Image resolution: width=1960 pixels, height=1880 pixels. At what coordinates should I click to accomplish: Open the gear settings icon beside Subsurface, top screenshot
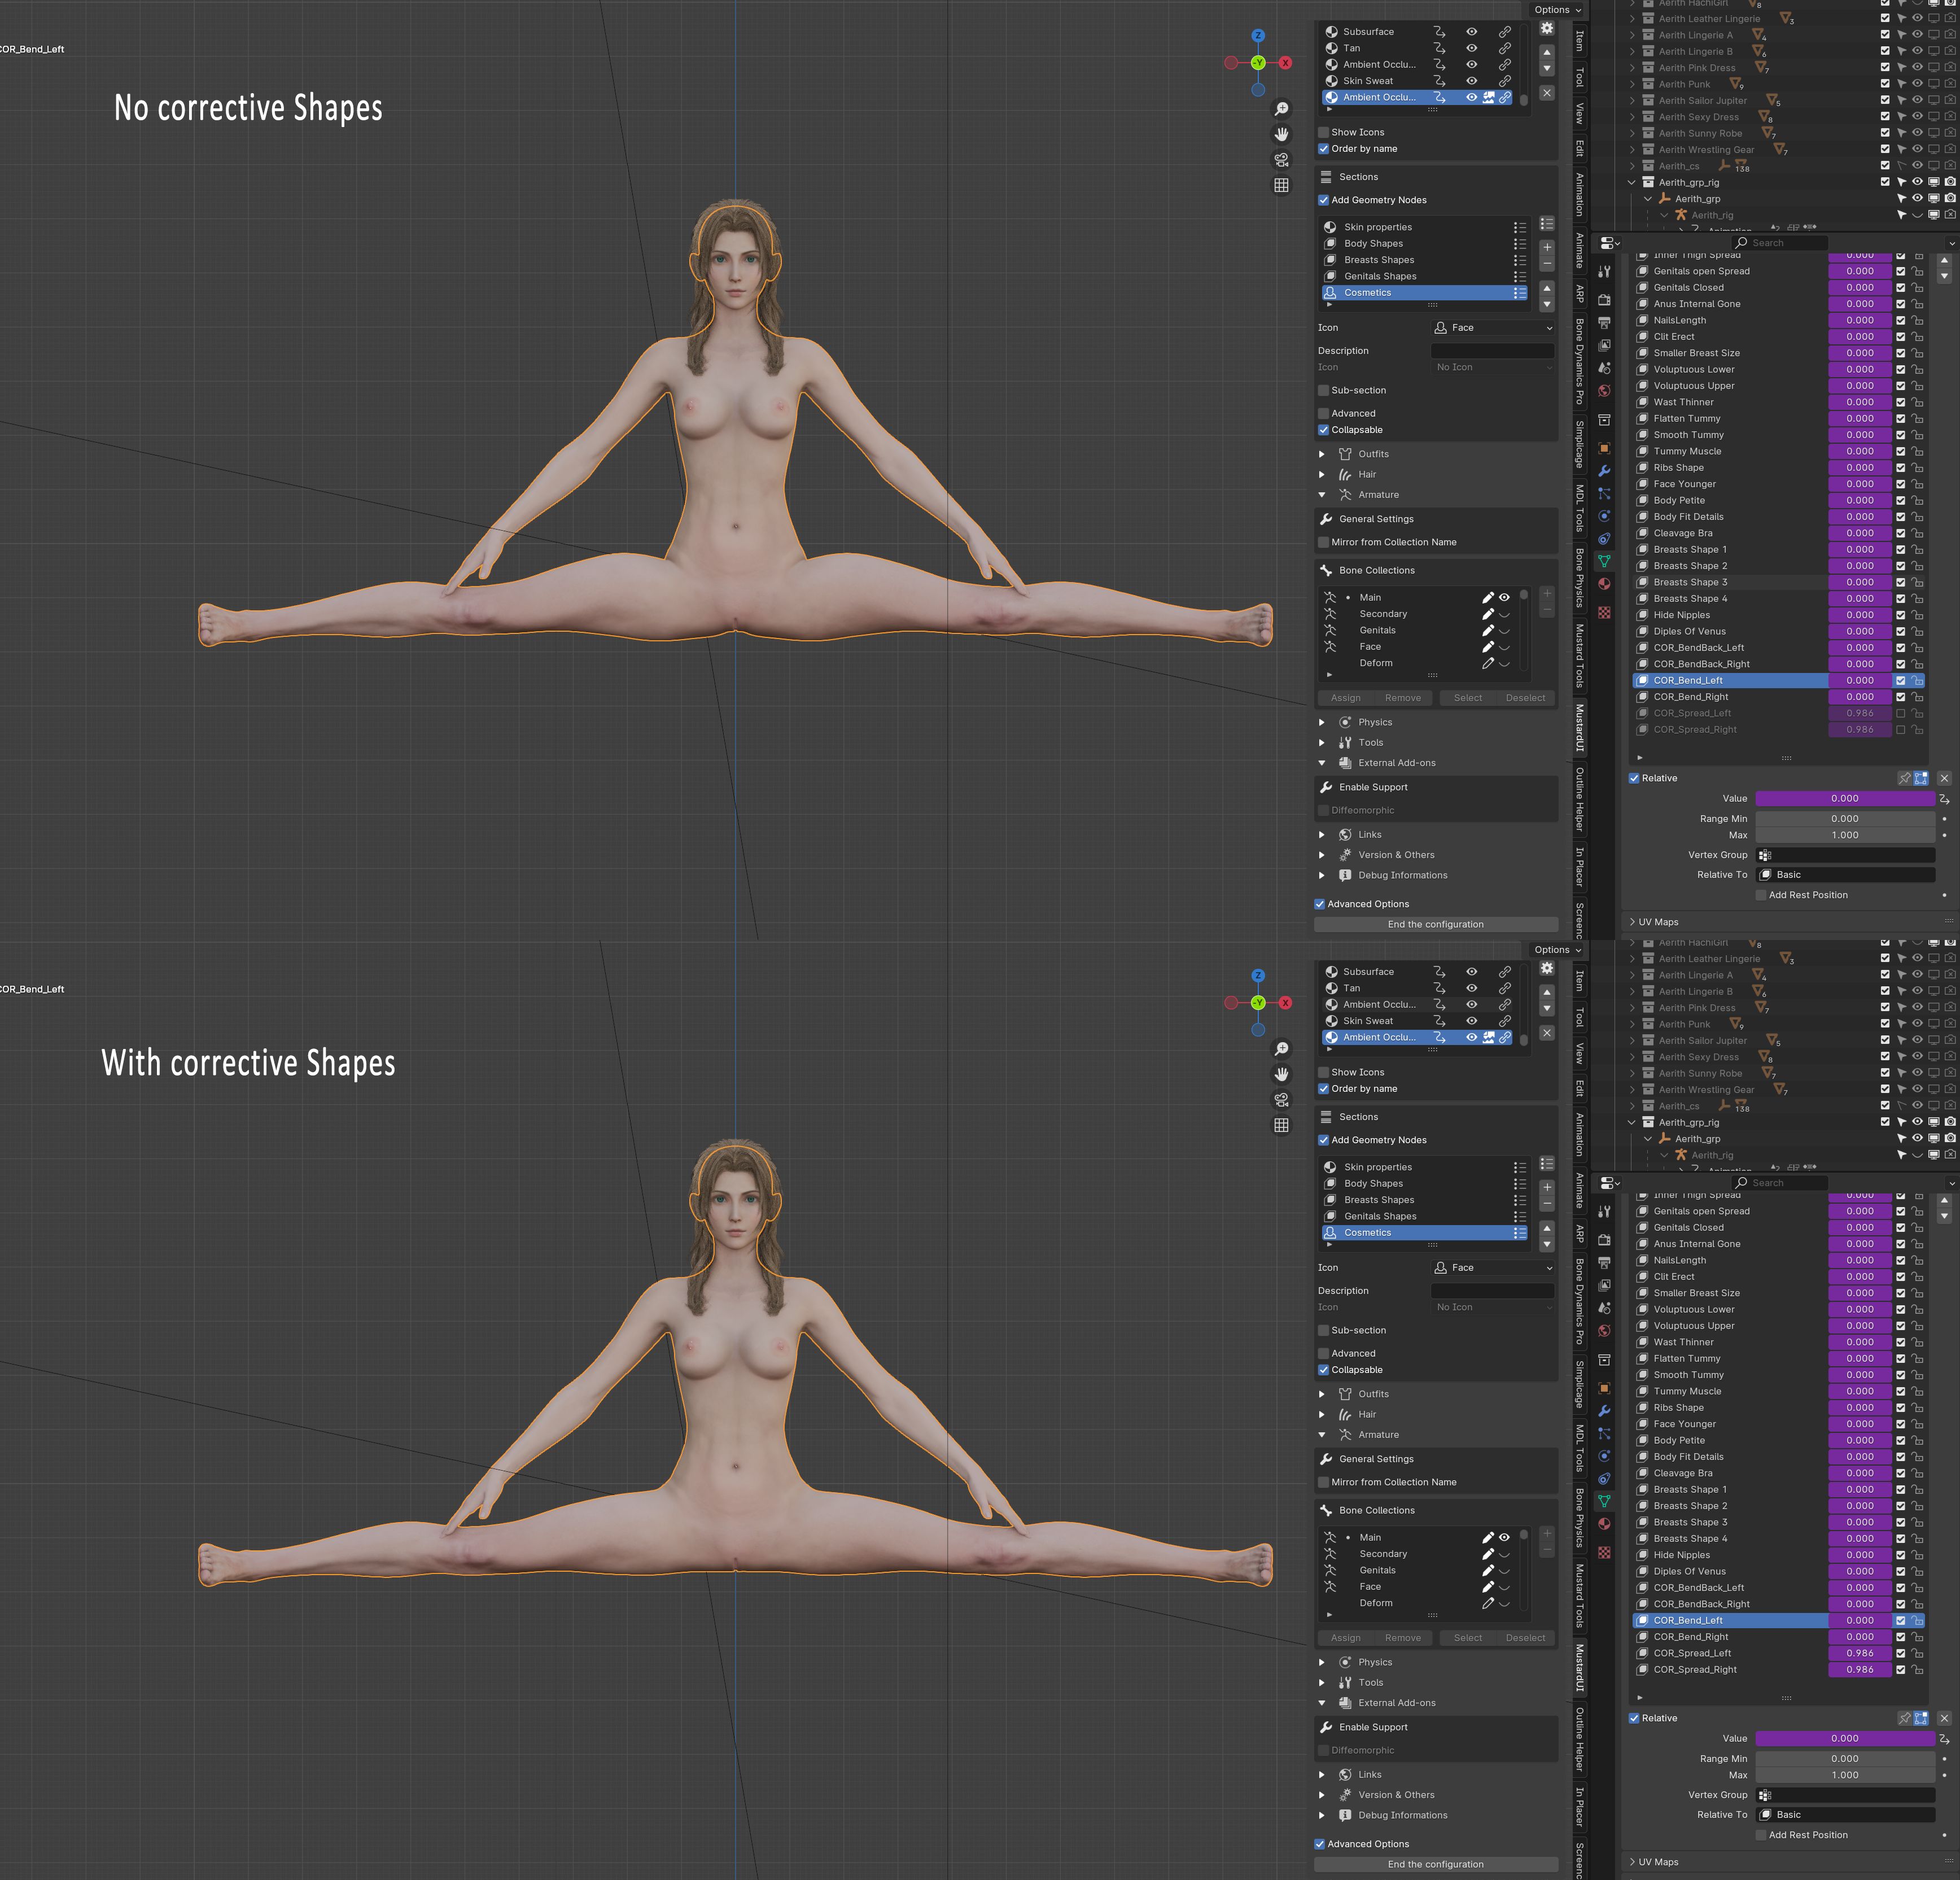click(1547, 29)
